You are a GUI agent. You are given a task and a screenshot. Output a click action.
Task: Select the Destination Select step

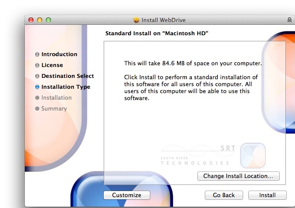pyautogui.click(x=68, y=76)
